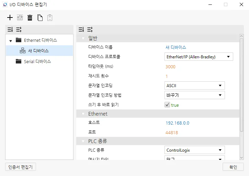Collapse all items in the device tree panel
249x176 pixels.
(10, 30)
